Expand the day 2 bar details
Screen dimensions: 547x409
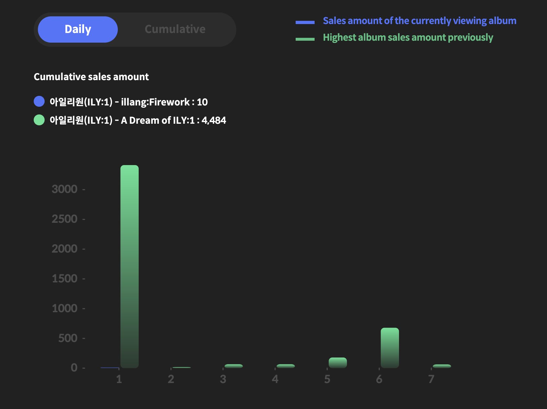181,367
